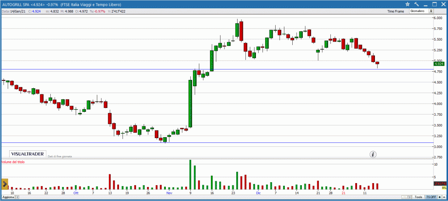Expand side panel with yellow chevron arrow

4,184
